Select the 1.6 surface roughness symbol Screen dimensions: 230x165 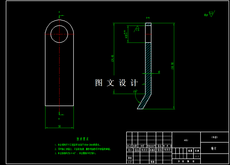[137, 29]
